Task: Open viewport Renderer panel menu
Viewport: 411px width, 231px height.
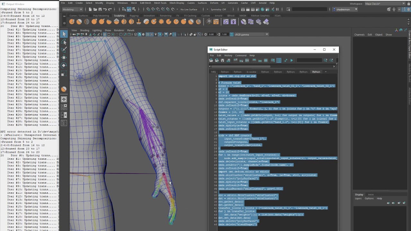Action: click(119, 30)
